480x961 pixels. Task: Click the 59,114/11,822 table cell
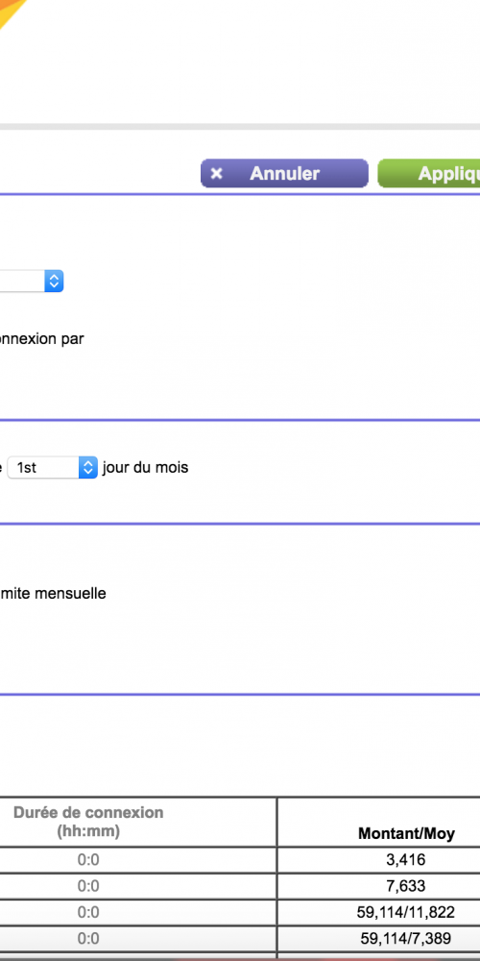406,913
